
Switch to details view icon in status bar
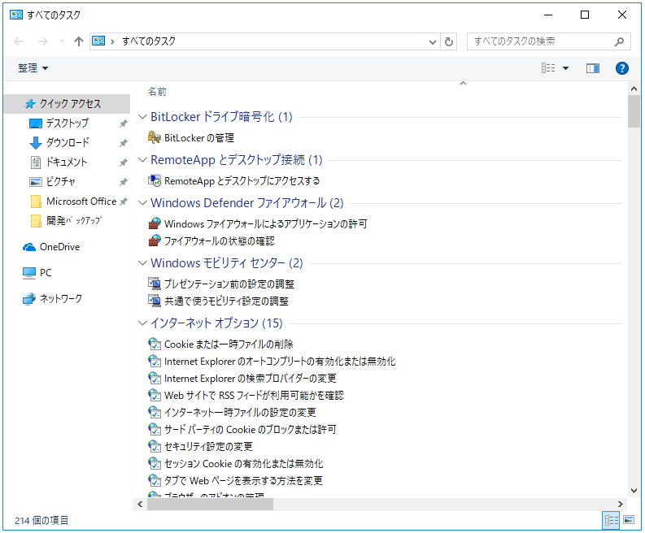pyautogui.click(x=612, y=521)
